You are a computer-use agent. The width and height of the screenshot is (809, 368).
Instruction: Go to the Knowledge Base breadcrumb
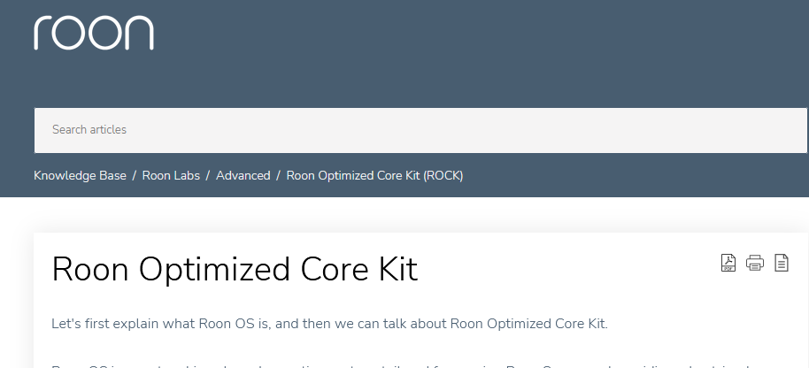(x=80, y=176)
